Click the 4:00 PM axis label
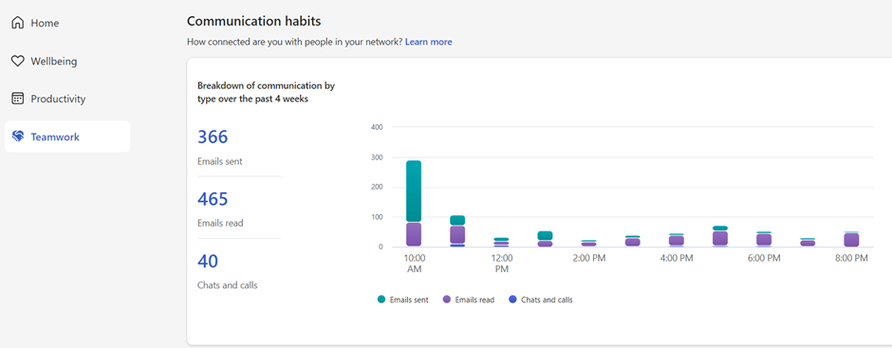892x348 pixels. pos(677,258)
